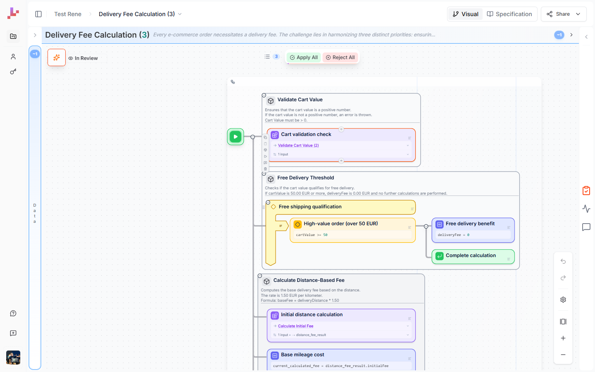The width and height of the screenshot is (595, 372).
Task: Click the orange AI sparkle icon
Action: (x=57, y=57)
